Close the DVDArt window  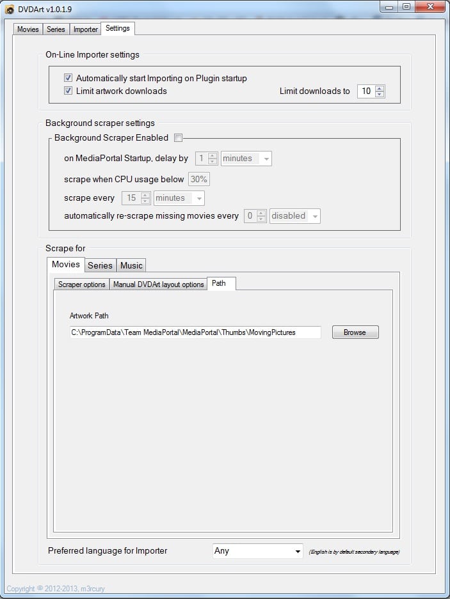click(430, 7)
